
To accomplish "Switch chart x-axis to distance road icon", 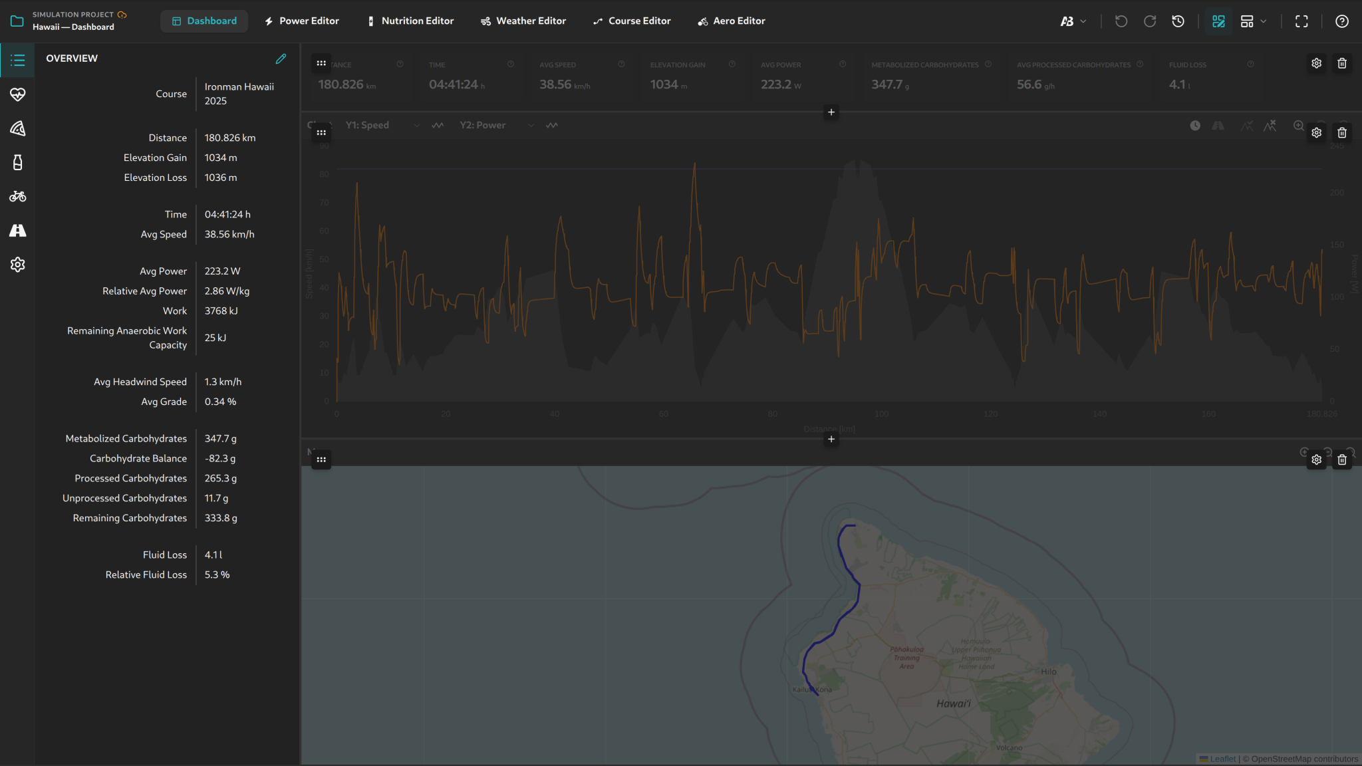I will tap(1218, 125).
